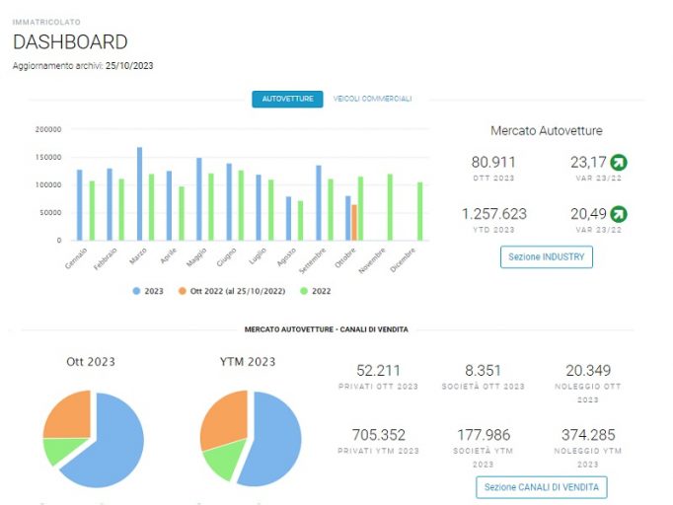Go to Sezione CANALI DI VENDITA
The height and width of the screenshot is (505, 673).
point(541,487)
